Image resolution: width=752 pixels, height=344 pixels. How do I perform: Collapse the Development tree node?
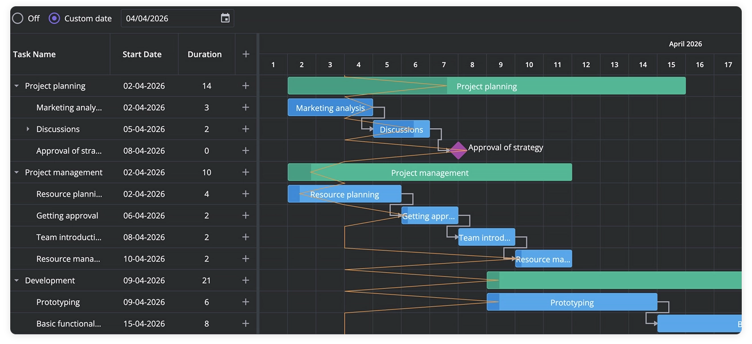[x=17, y=281]
